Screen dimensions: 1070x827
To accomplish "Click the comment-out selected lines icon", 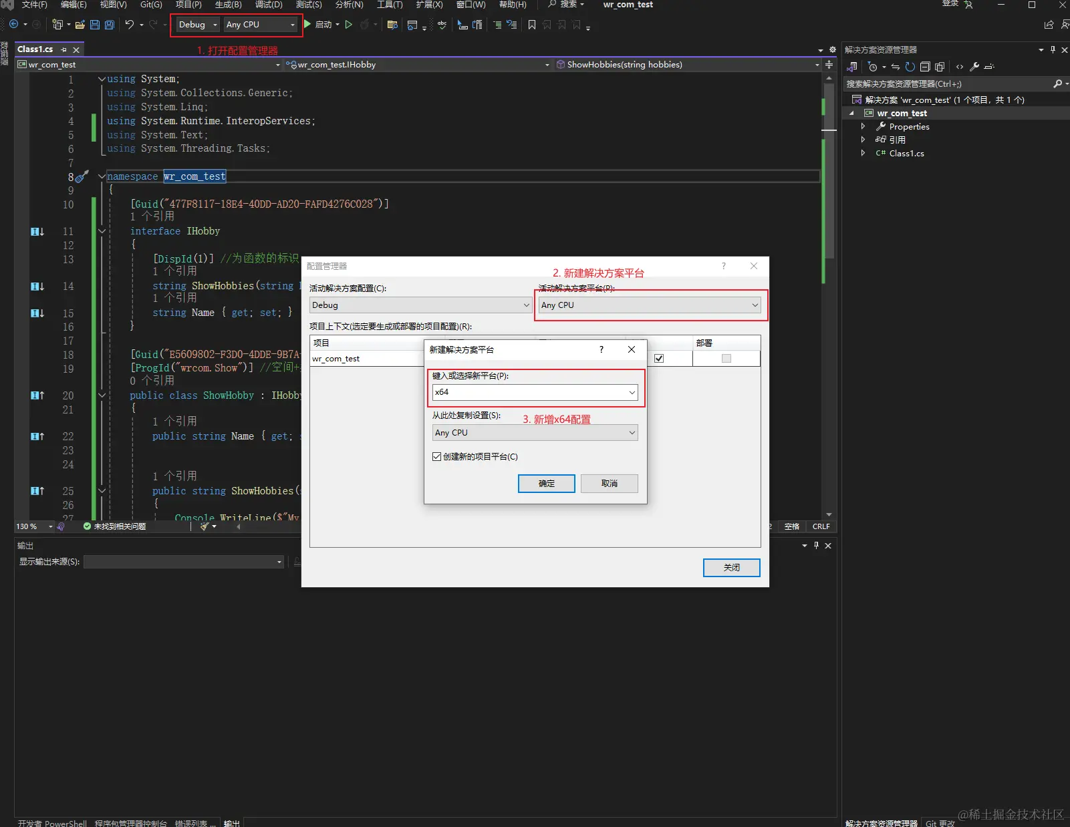I will click(497, 25).
